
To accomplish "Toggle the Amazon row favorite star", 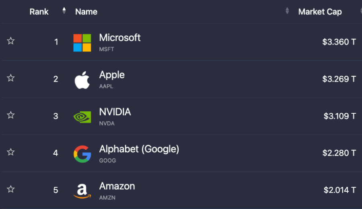I will 10,189.
